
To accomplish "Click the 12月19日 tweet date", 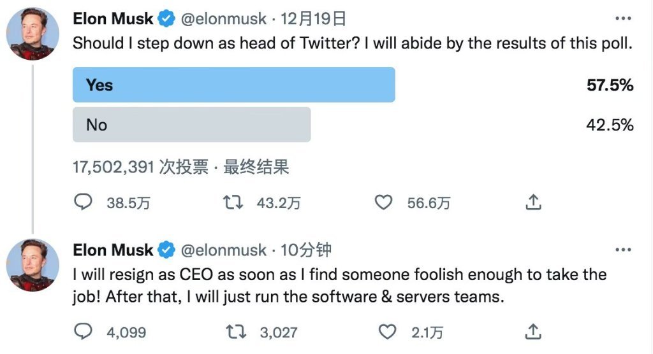I will pos(313,19).
